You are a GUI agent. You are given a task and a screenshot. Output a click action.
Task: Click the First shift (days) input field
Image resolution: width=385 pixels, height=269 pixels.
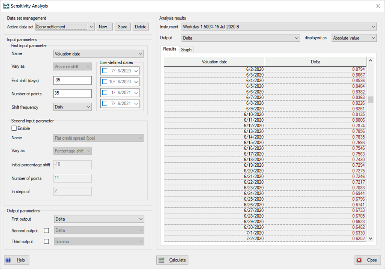[x=73, y=80]
